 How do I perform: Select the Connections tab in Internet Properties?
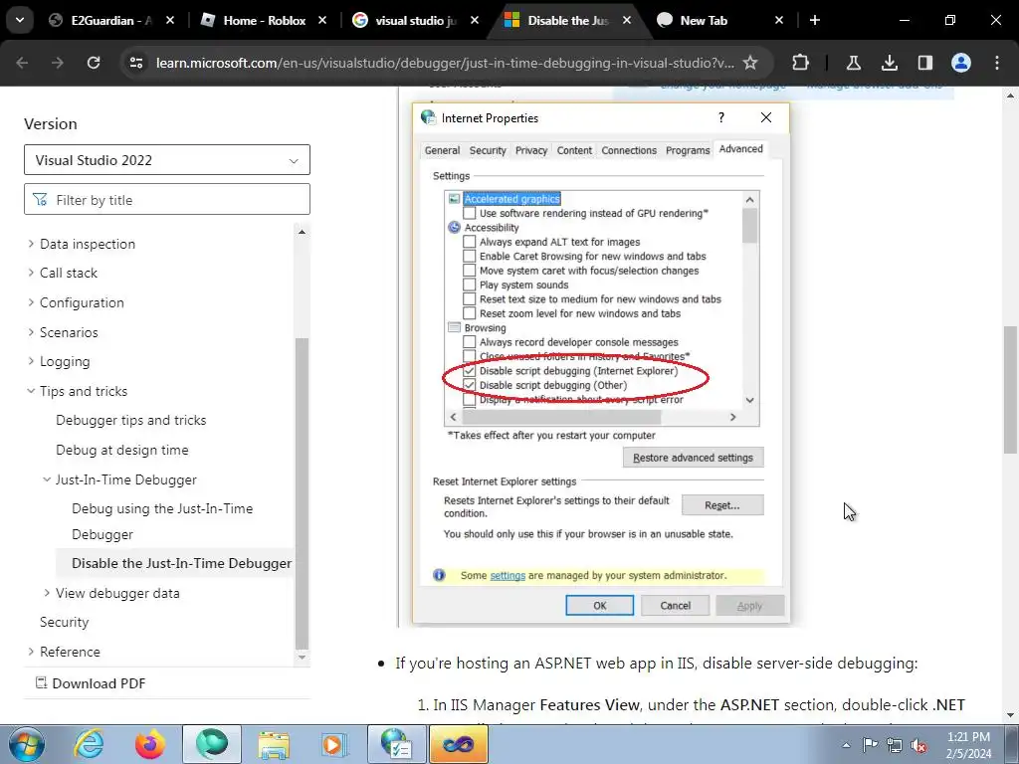[x=629, y=150]
